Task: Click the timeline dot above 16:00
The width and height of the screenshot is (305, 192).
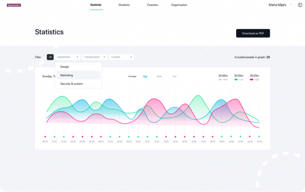Action: point(194,137)
